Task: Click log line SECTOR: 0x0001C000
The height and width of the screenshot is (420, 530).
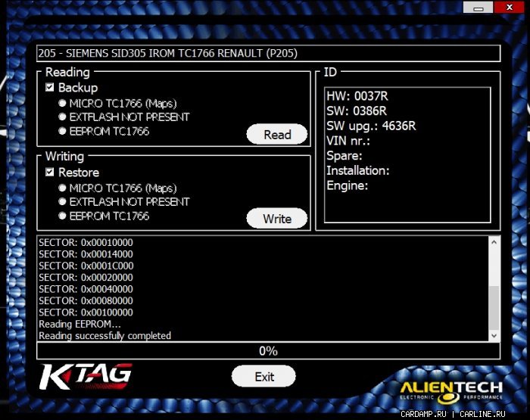Action: pos(86,266)
